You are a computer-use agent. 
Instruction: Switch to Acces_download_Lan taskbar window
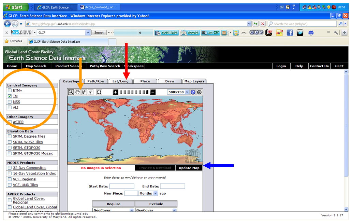click(99, 7)
